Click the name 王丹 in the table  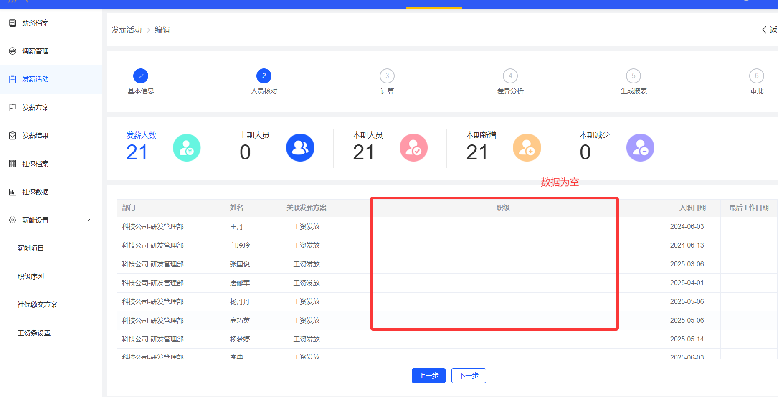point(237,227)
